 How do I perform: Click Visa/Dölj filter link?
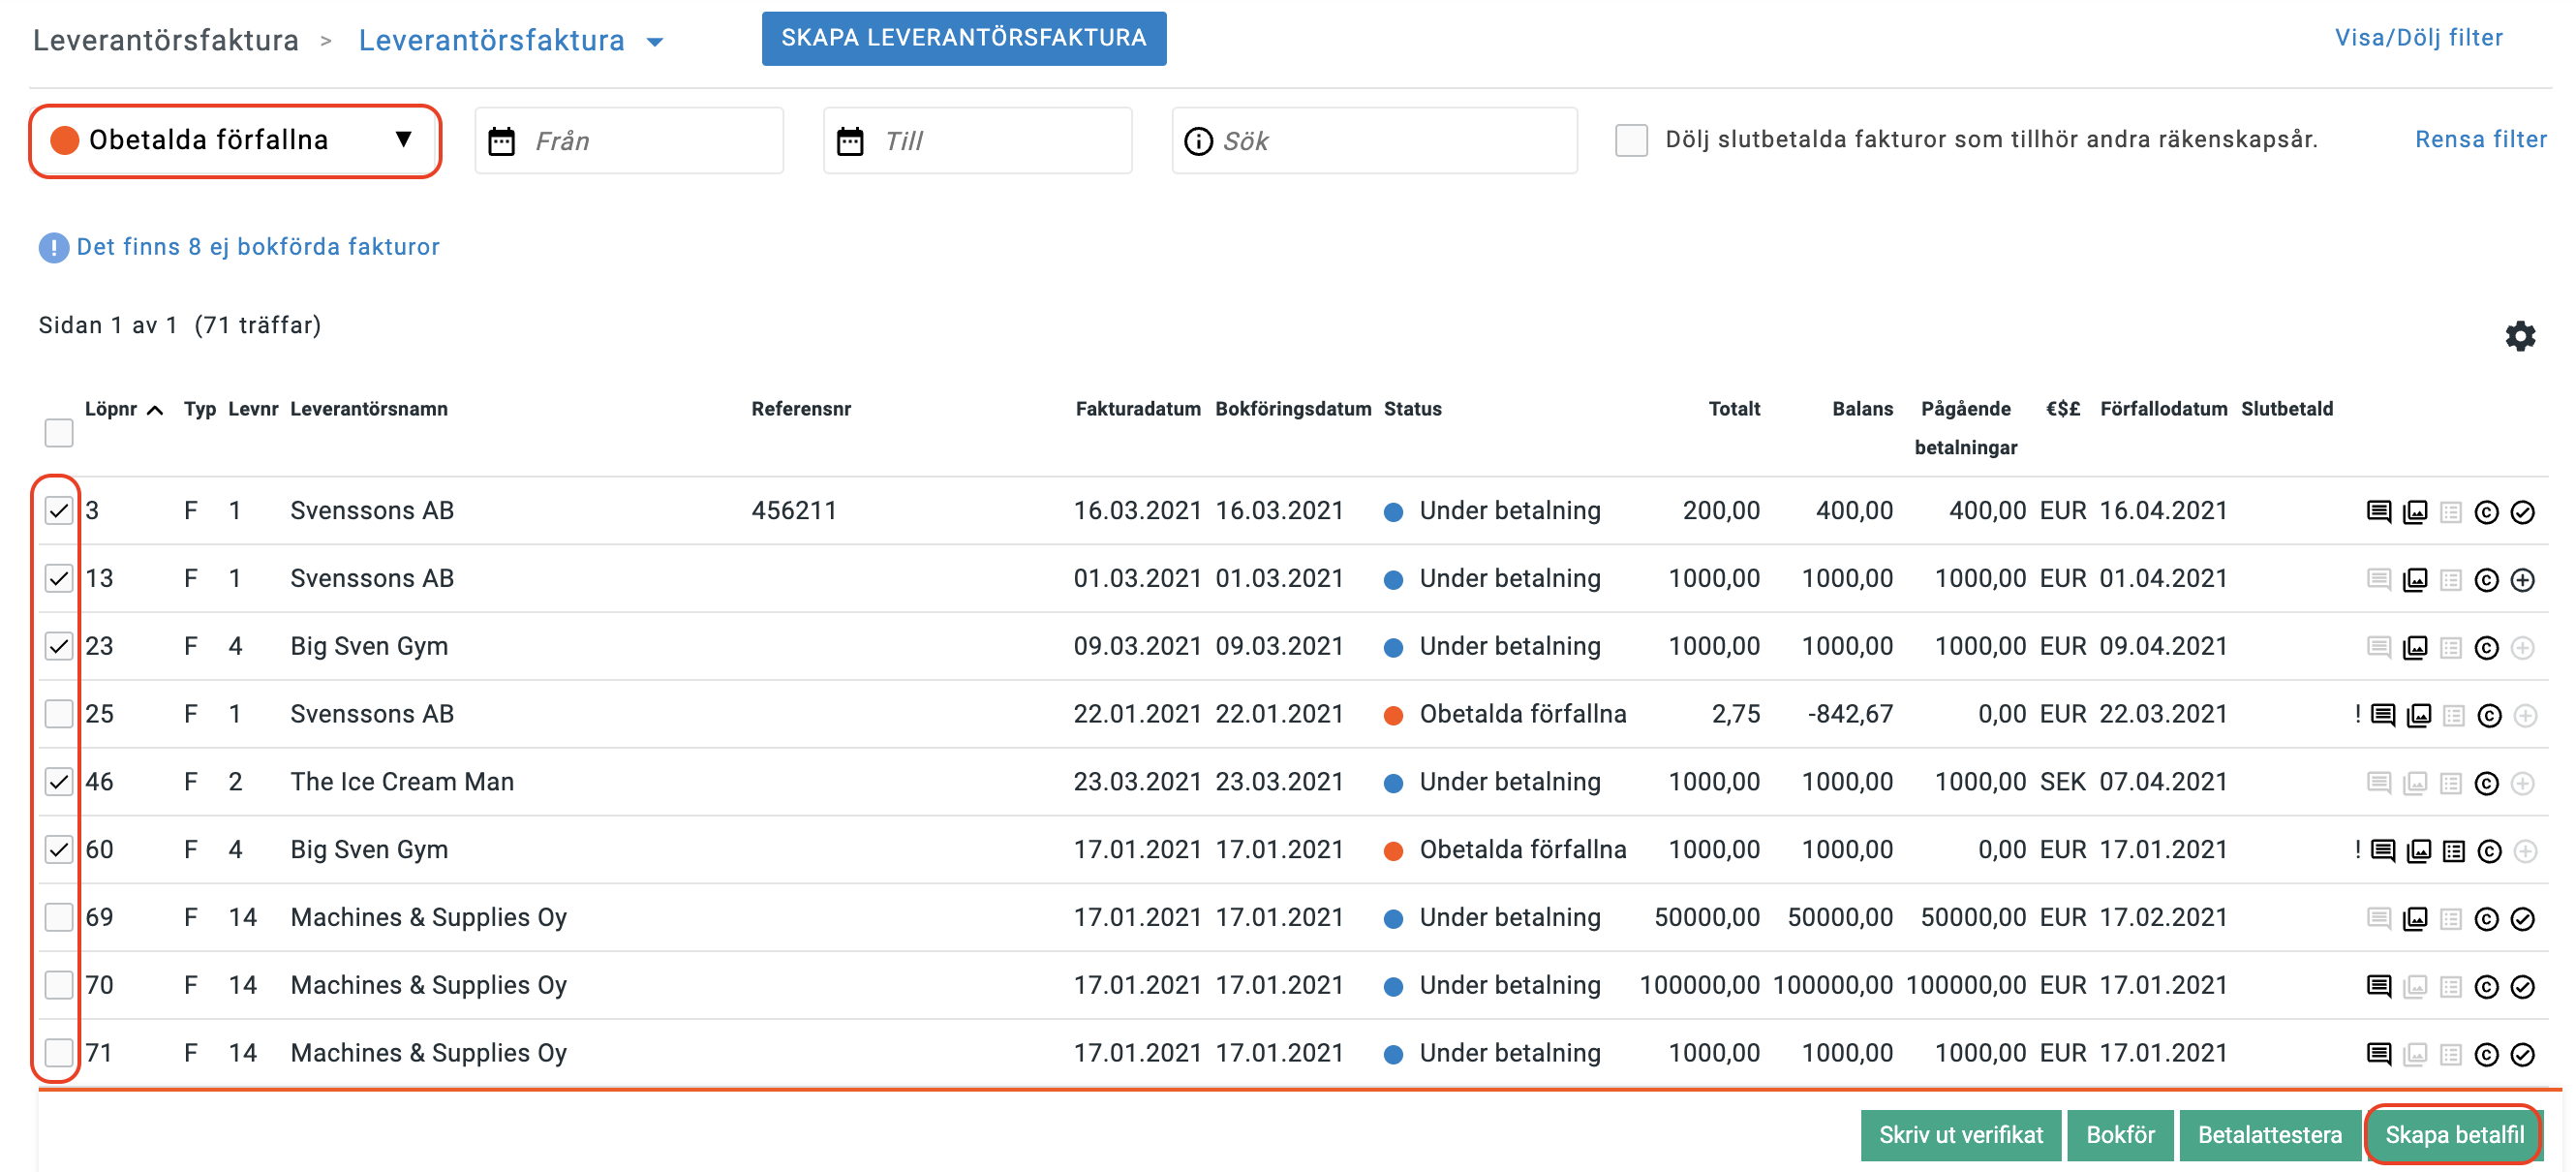[2418, 38]
